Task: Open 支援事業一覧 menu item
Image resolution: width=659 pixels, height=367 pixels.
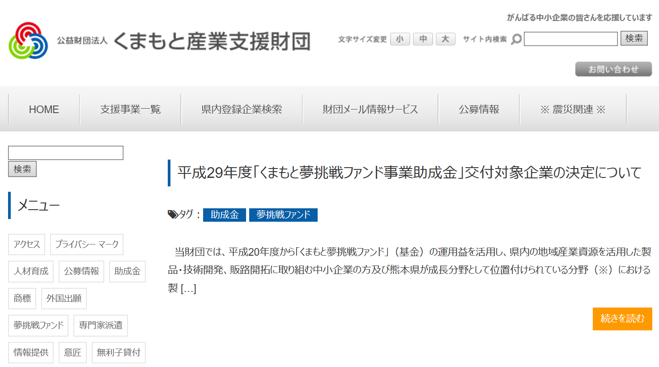Action: click(x=130, y=110)
